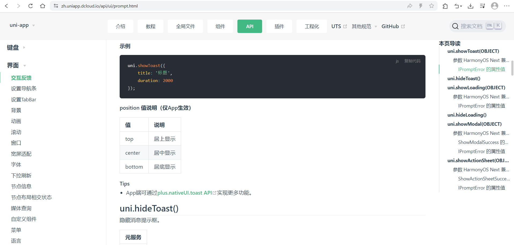Click the external link icon next to UTS
Image resolution: width=514 pixels, height=245 pixels.
345,26
